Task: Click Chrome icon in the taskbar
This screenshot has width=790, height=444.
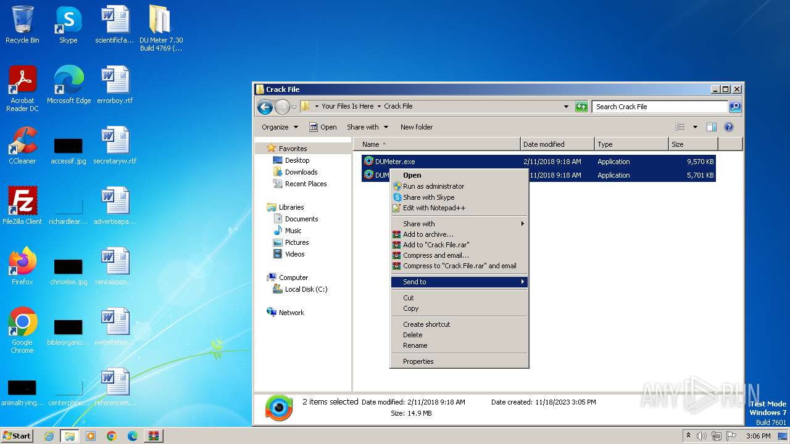Action: (112, 436)
